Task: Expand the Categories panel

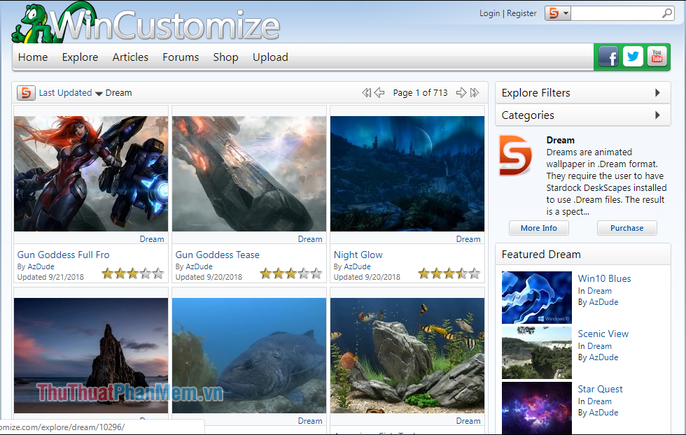Action: click(583, 115)
